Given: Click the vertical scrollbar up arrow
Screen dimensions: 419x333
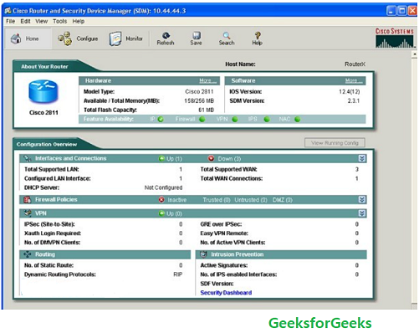Looking at the screenshot, I should (414, 54).
